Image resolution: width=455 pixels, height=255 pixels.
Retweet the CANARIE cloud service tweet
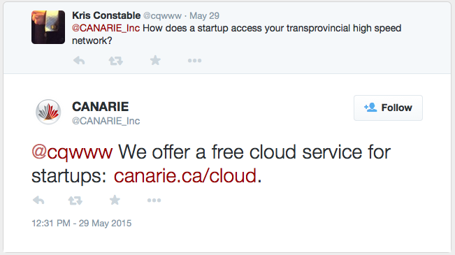coord(75,201)
